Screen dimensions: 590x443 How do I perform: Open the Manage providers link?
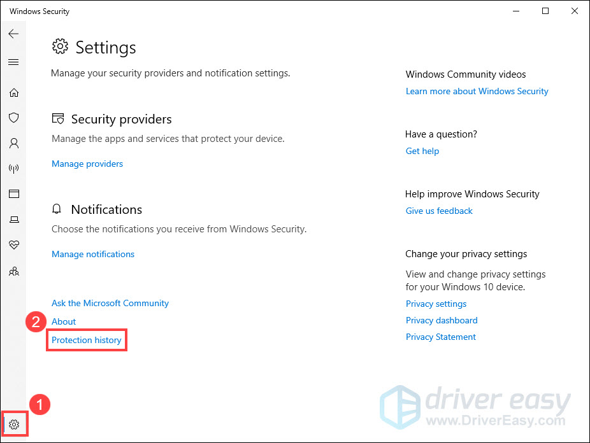[x=87, y=164]
